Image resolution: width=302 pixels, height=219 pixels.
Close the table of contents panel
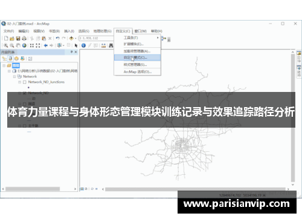tap(76, 52)
